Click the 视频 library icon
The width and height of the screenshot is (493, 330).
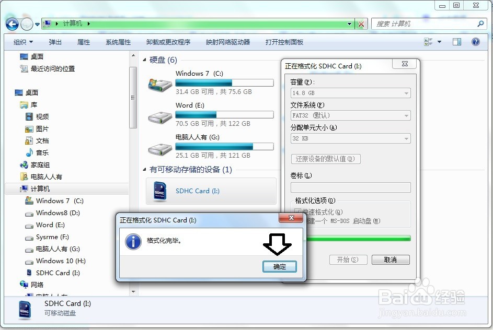click(x=29, y=117)
